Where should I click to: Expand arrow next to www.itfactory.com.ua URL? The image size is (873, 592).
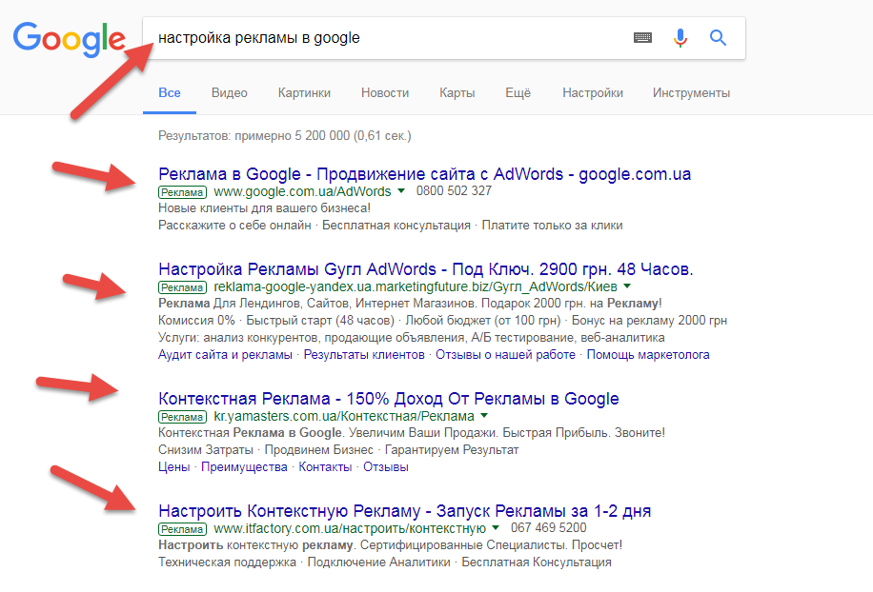point(496,528)
